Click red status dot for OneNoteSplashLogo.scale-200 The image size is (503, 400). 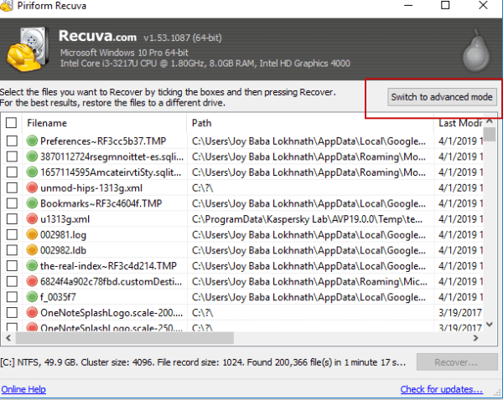click(x=32, y=313)
